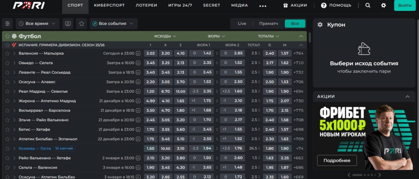Go to previous promo banner arrow
419x179 pixels.
[349, 175]
